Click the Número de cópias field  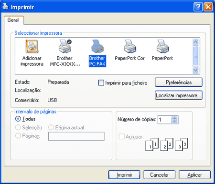[x=164, y=120]
